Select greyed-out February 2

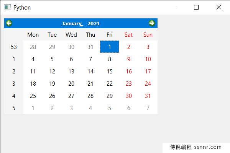click(52, 108)
